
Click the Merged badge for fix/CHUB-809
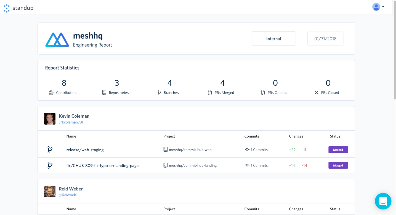coord(338,165)
